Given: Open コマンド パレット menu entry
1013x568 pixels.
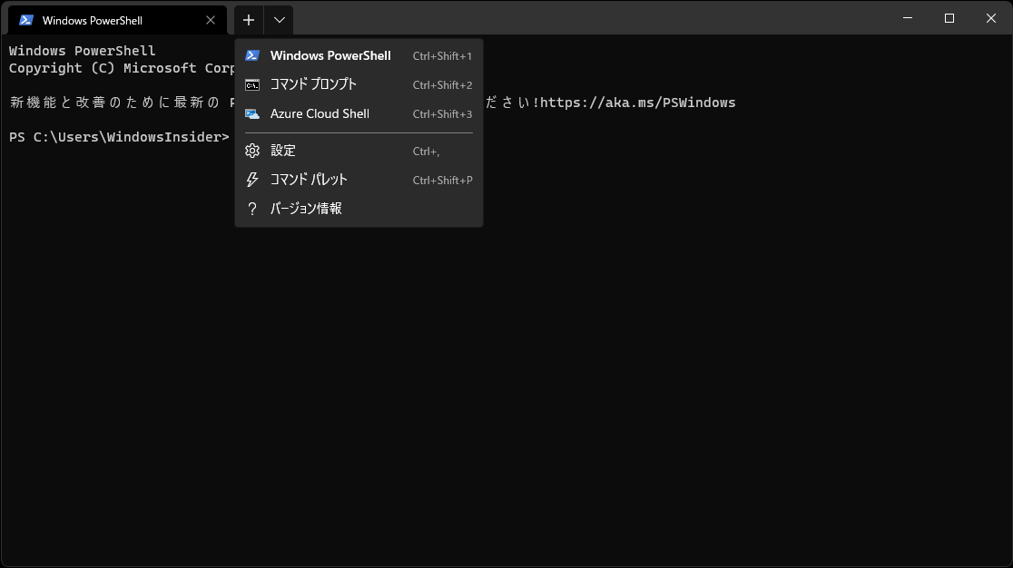Looking at the screenshot, I should [359, 180].
